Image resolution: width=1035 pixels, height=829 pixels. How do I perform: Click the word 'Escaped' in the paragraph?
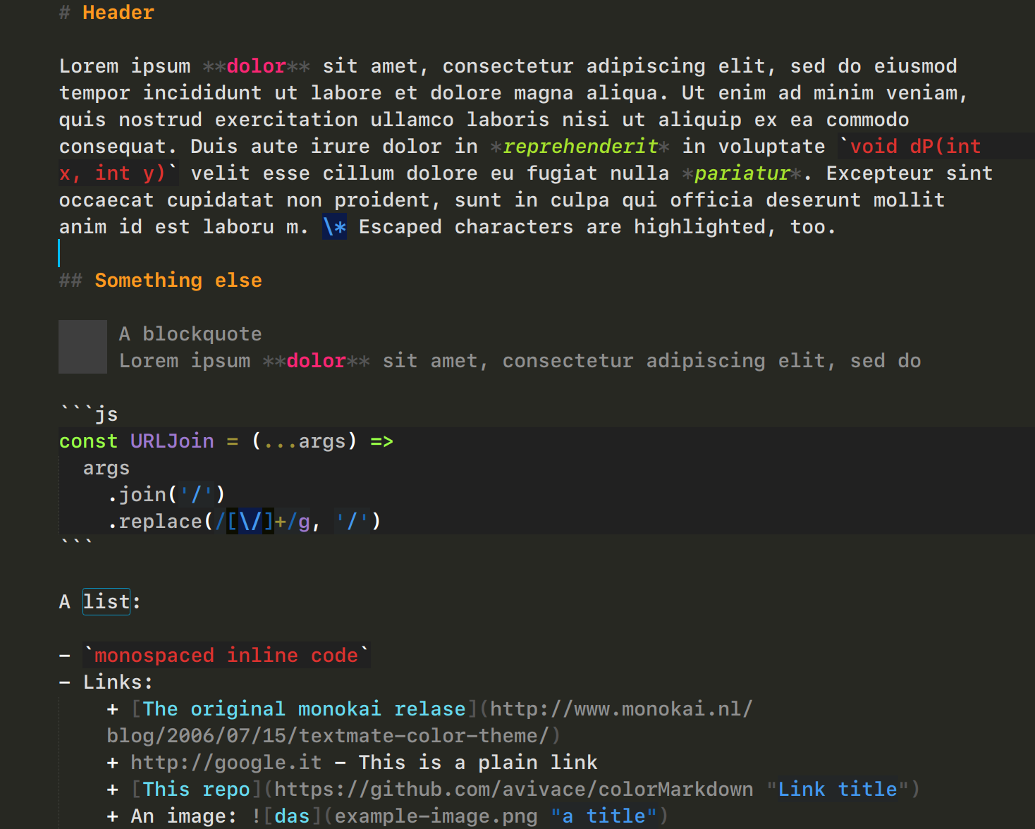(x=400, y=227)
